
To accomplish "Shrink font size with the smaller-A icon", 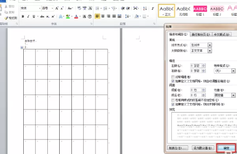I will point(62,8).
